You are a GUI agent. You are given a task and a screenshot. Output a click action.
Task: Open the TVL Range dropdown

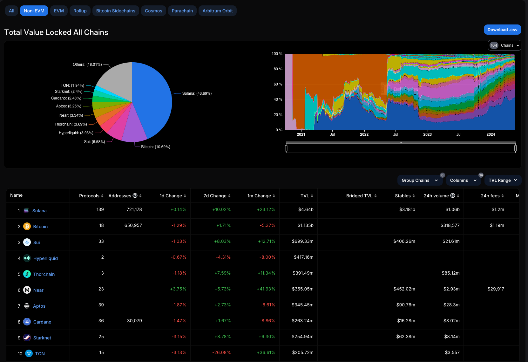tap(503, 180)
